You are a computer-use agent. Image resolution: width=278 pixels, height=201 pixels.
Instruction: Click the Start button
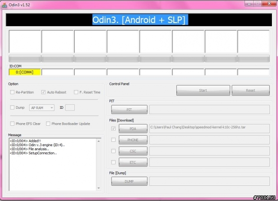pyautogui.click(x=203, y=90)
